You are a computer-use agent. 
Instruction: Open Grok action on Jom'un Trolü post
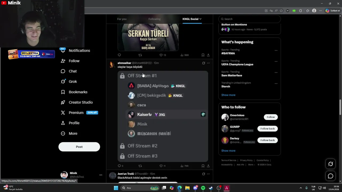(x=204, y=174)
